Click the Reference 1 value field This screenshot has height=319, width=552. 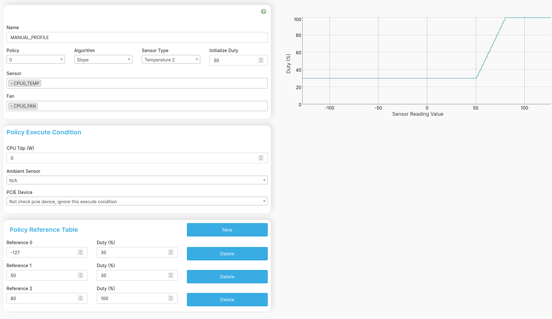click(42, 275)
